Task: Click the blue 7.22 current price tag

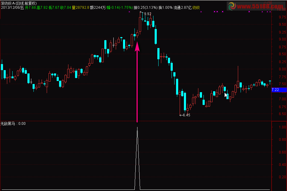Action: 279,90
